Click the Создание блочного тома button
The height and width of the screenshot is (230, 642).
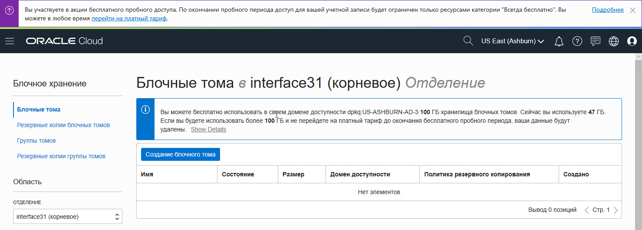point(180,154)
